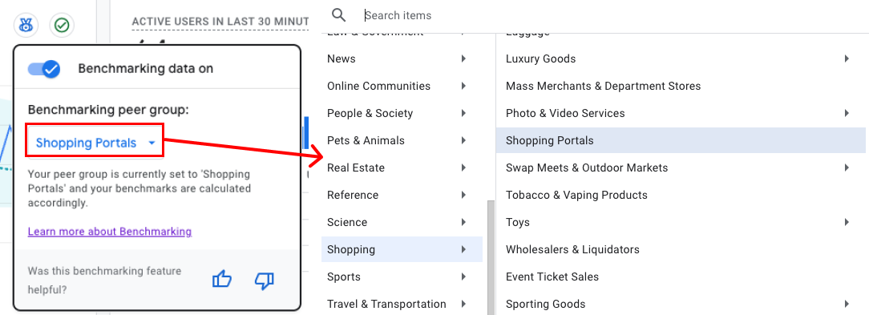Expand the Swap Meets & Outdoor Markets arrow
The width and height of the screenshot is (869, 315).
(847, 168)
